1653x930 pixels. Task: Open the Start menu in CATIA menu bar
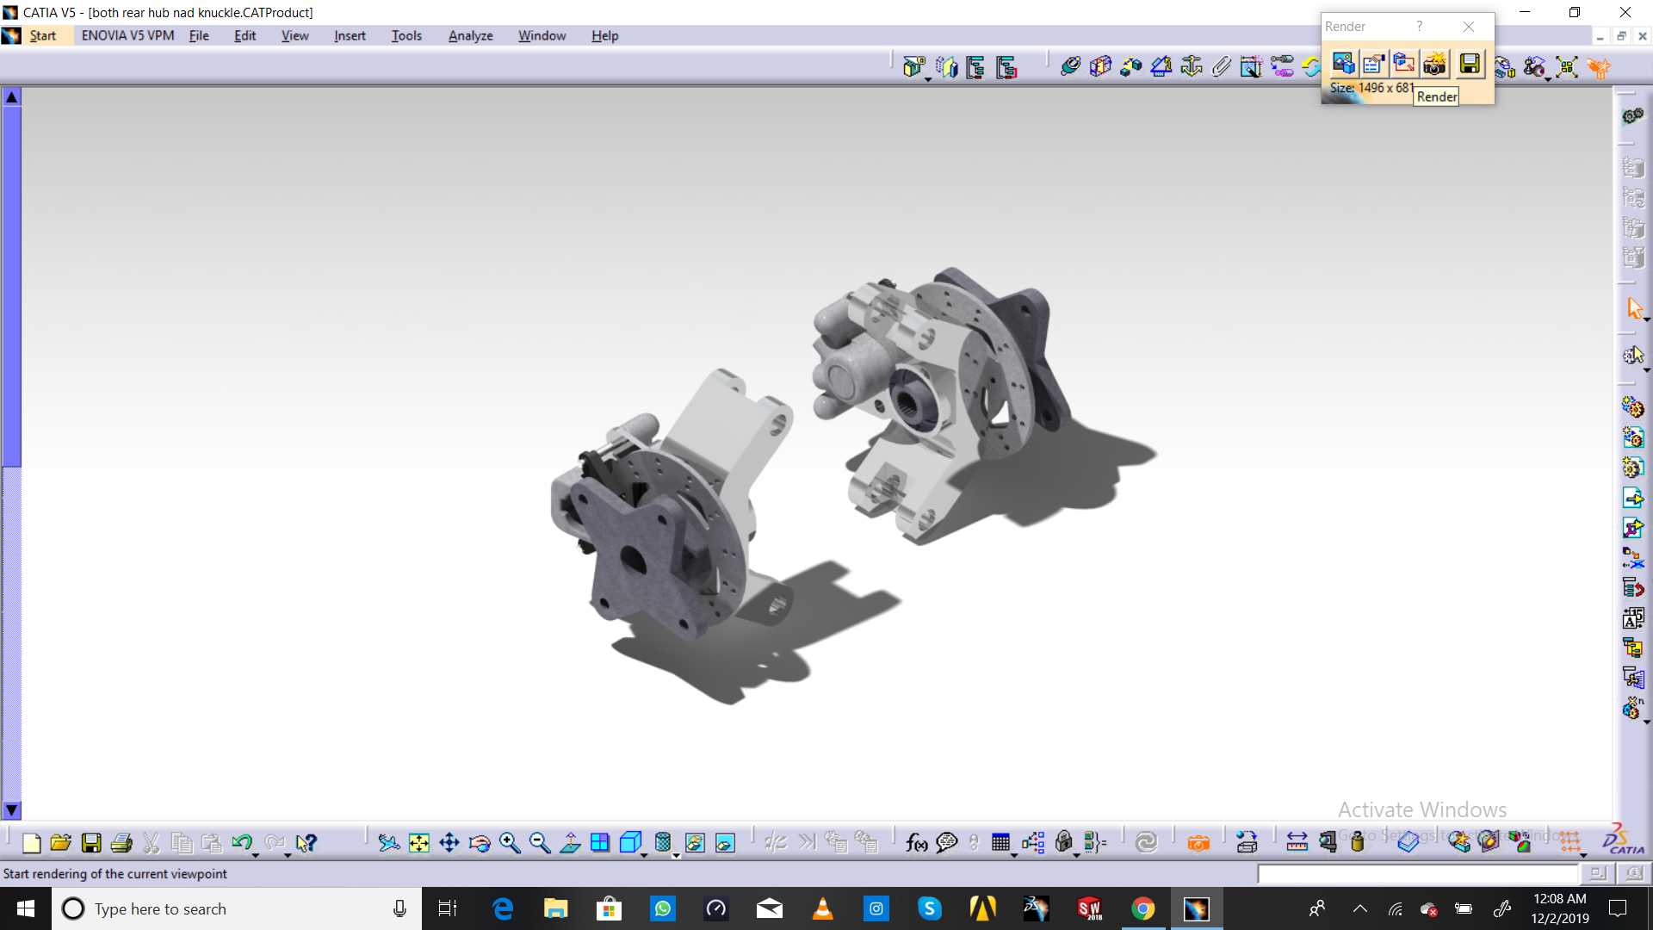[43, 35]
